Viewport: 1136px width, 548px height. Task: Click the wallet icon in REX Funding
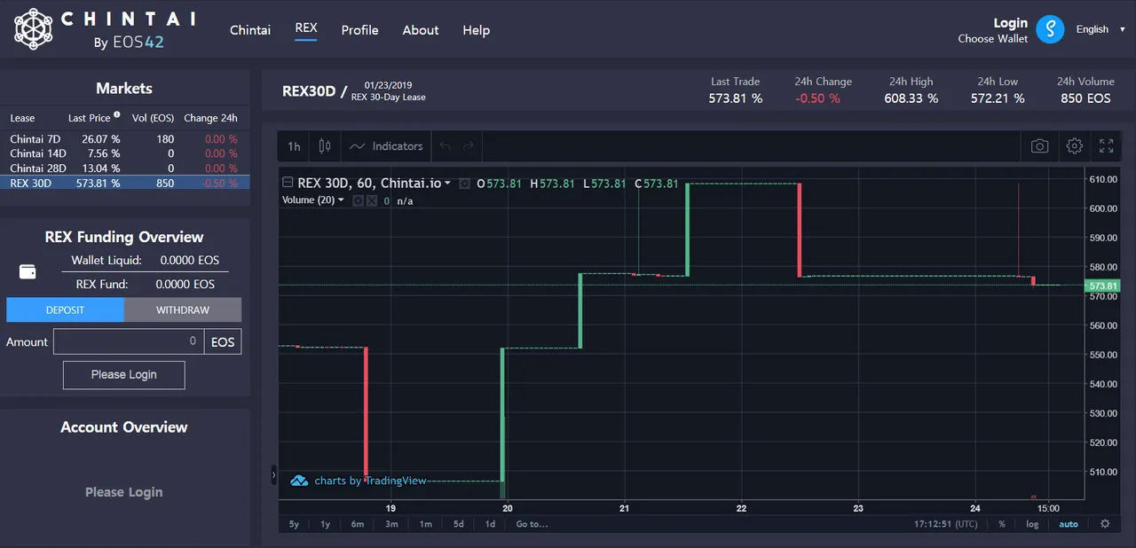point(28,271)
